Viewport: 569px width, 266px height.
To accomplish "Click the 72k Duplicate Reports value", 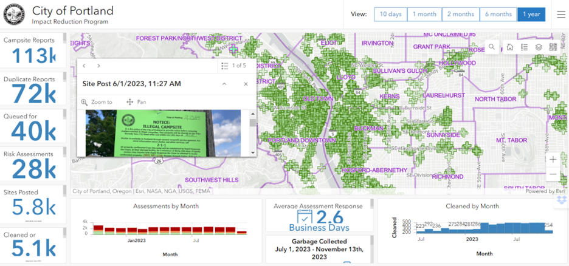I will (x=34, y=94).
